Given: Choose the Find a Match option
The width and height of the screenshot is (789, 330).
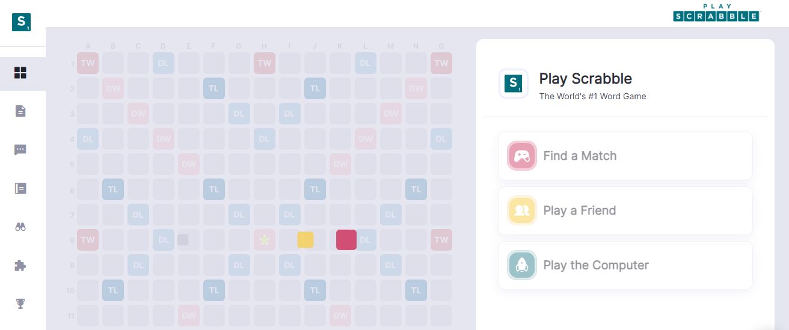Looking at the screenshot, I should click(x=625, y=156).
